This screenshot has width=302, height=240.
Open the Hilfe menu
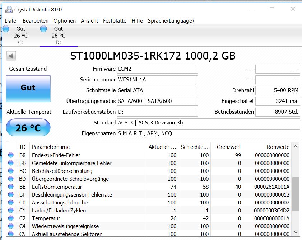click(x=137, y=21)
